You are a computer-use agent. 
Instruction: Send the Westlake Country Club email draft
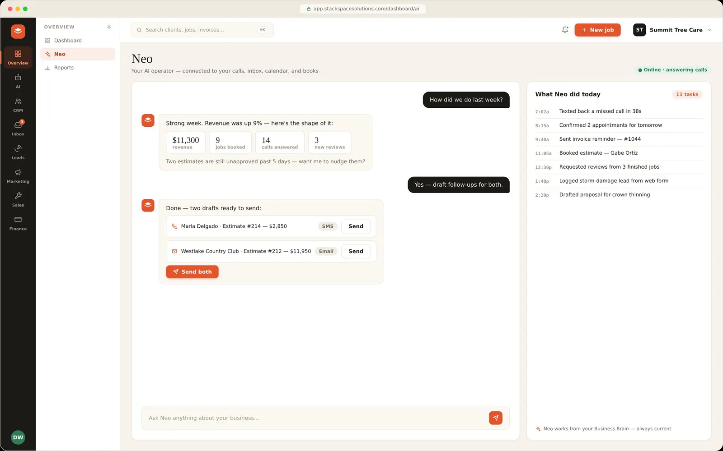tap(356, 251)
